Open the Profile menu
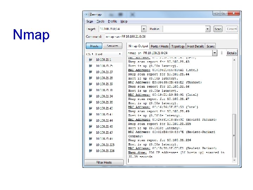Screen dimensions: 253x190 pos(112,21)
